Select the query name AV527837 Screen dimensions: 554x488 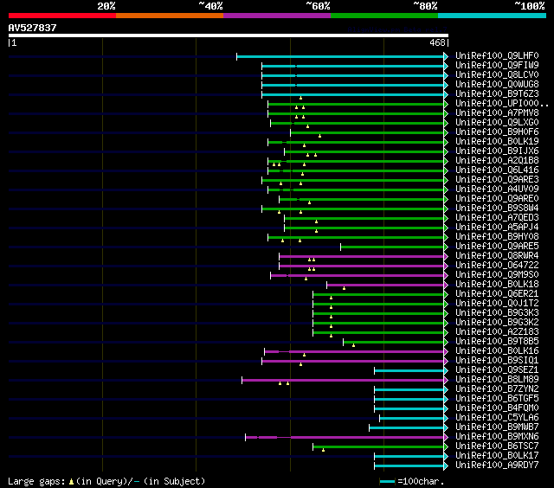[33, 28]
